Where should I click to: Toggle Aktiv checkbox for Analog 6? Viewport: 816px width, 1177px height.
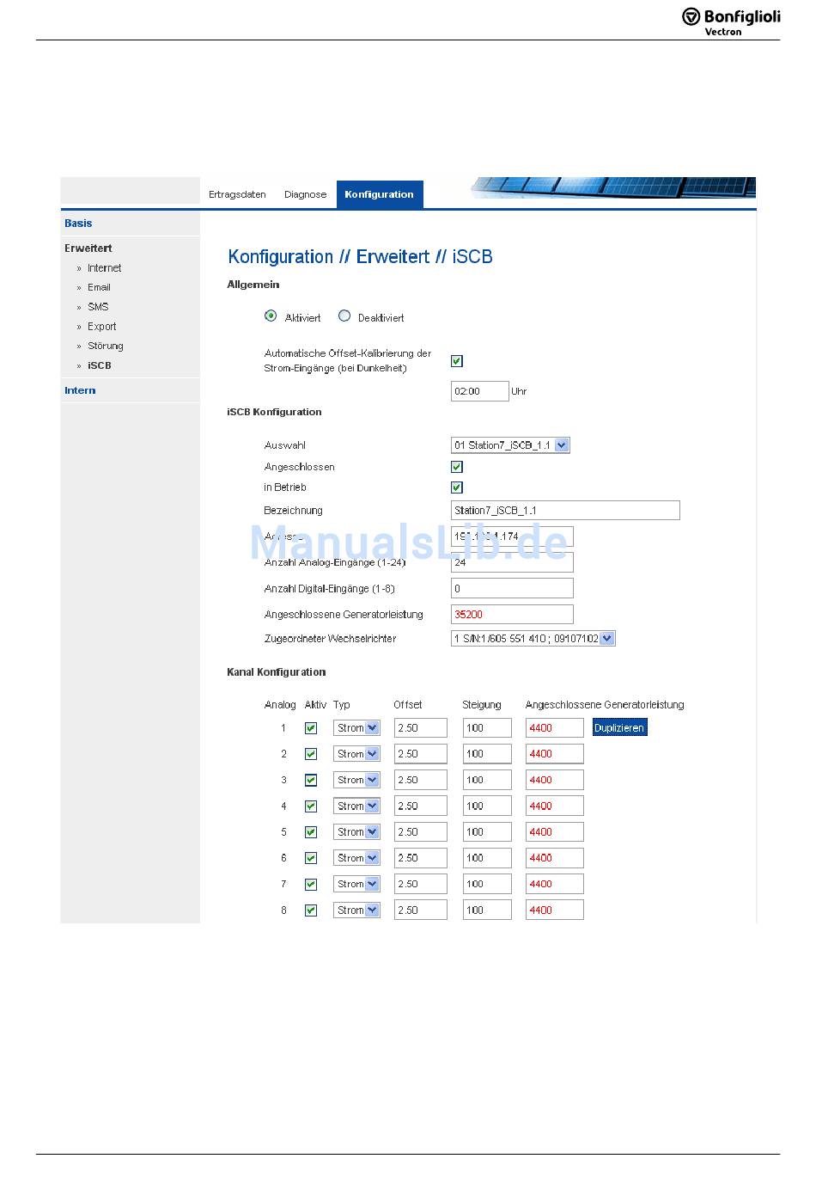pos(311,858)
